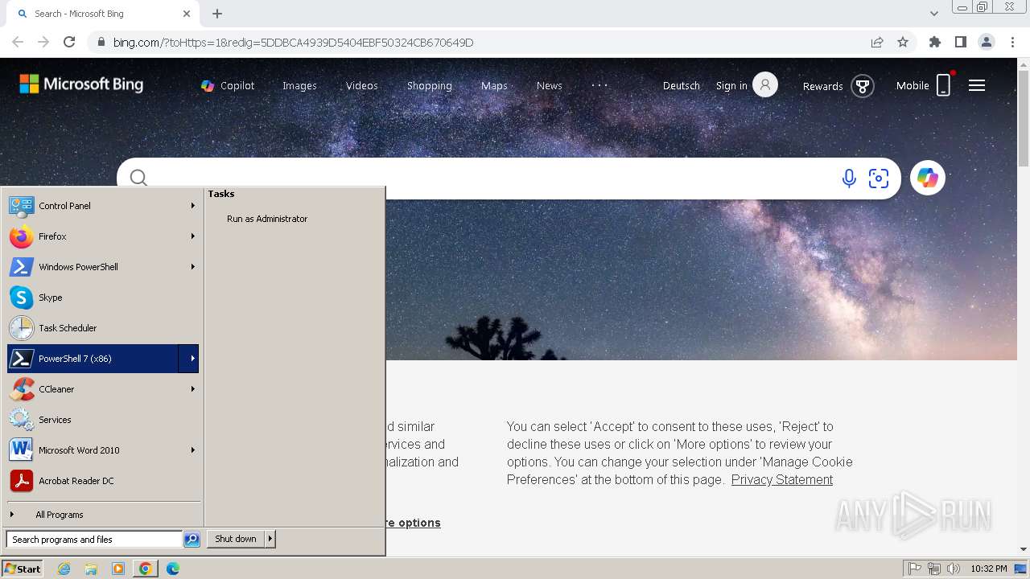Open Rewards trophy icon
Image resolution: width=1030 pixels, height=579 pixels.
pyautogui.click(x=863, y=86)
